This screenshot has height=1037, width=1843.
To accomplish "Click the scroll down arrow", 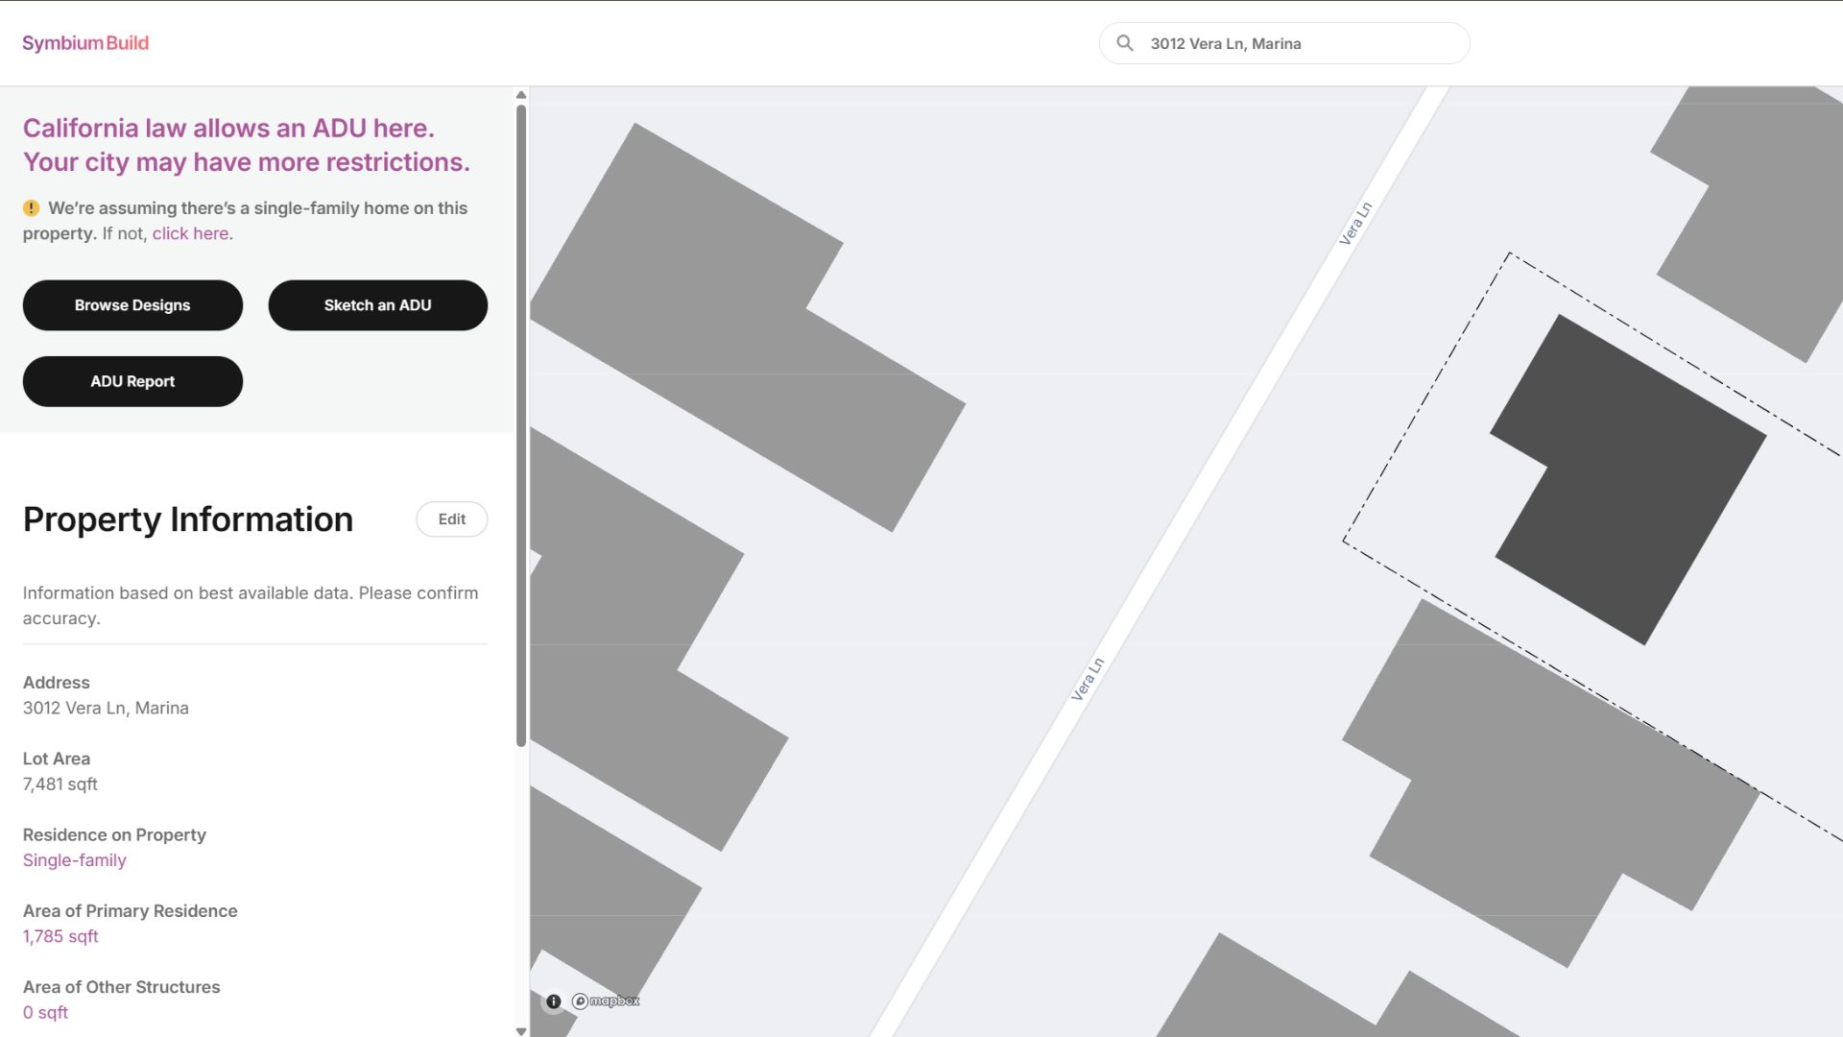I will [x=521, y=1031].
